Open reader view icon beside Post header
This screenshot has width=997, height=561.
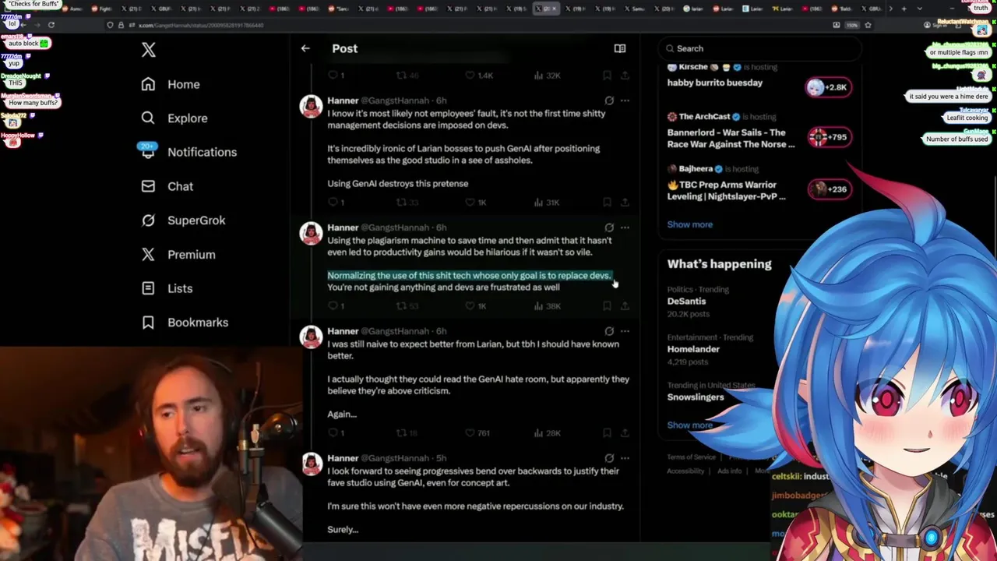tap(620, 48)
